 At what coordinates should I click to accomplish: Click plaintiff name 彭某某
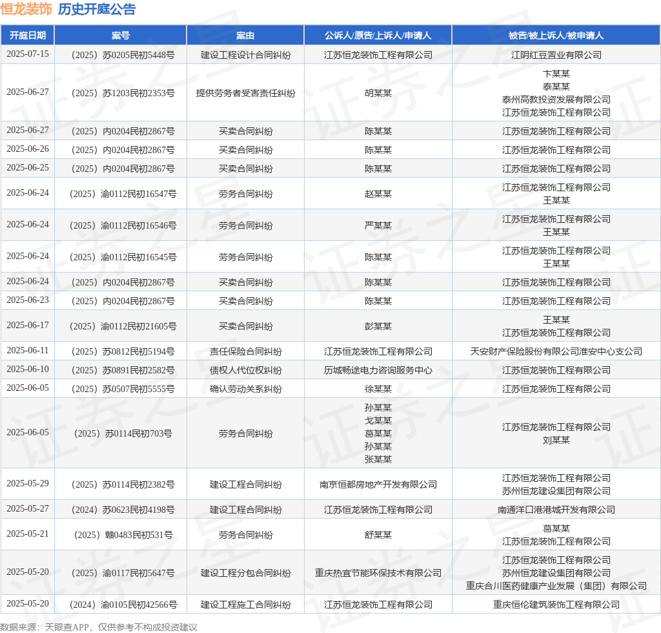[378, 326]
